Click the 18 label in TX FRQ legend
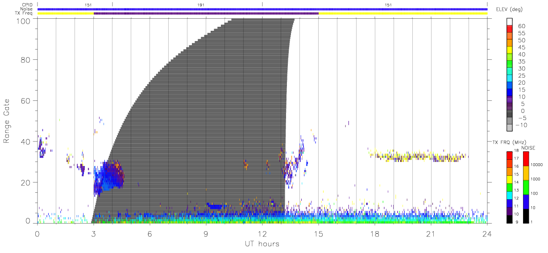Image resolution: width=548 pixels, height=253 pixels. [x=516, y=151]
